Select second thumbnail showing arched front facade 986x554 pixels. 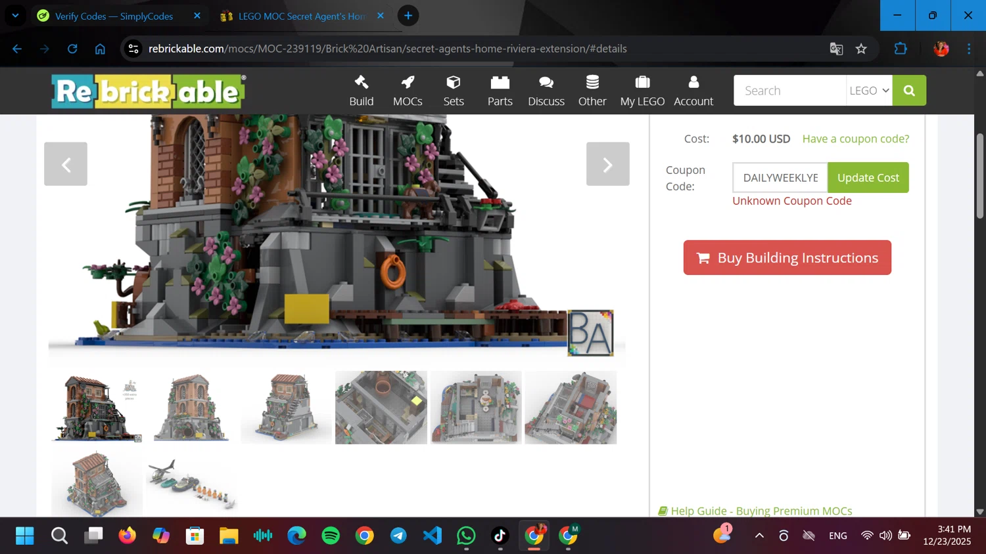point(191,408)
